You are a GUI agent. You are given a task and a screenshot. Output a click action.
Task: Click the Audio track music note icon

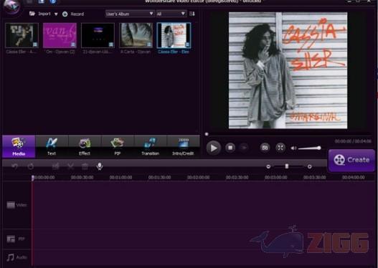click(10, 257)
